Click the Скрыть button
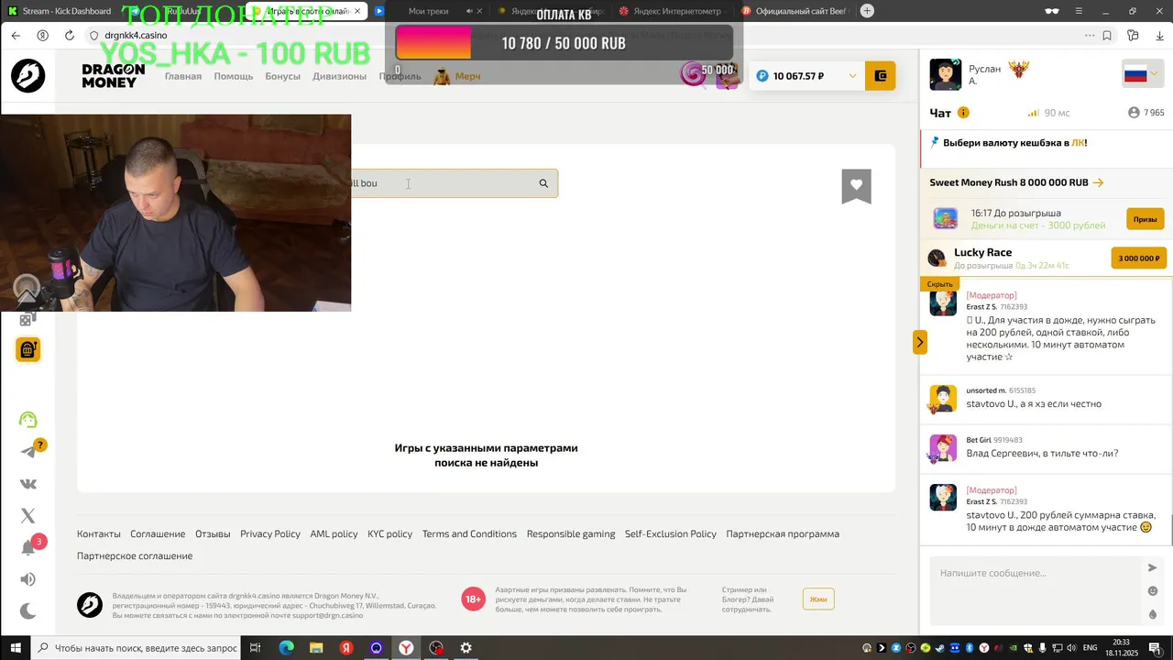 tap(940, 284)
